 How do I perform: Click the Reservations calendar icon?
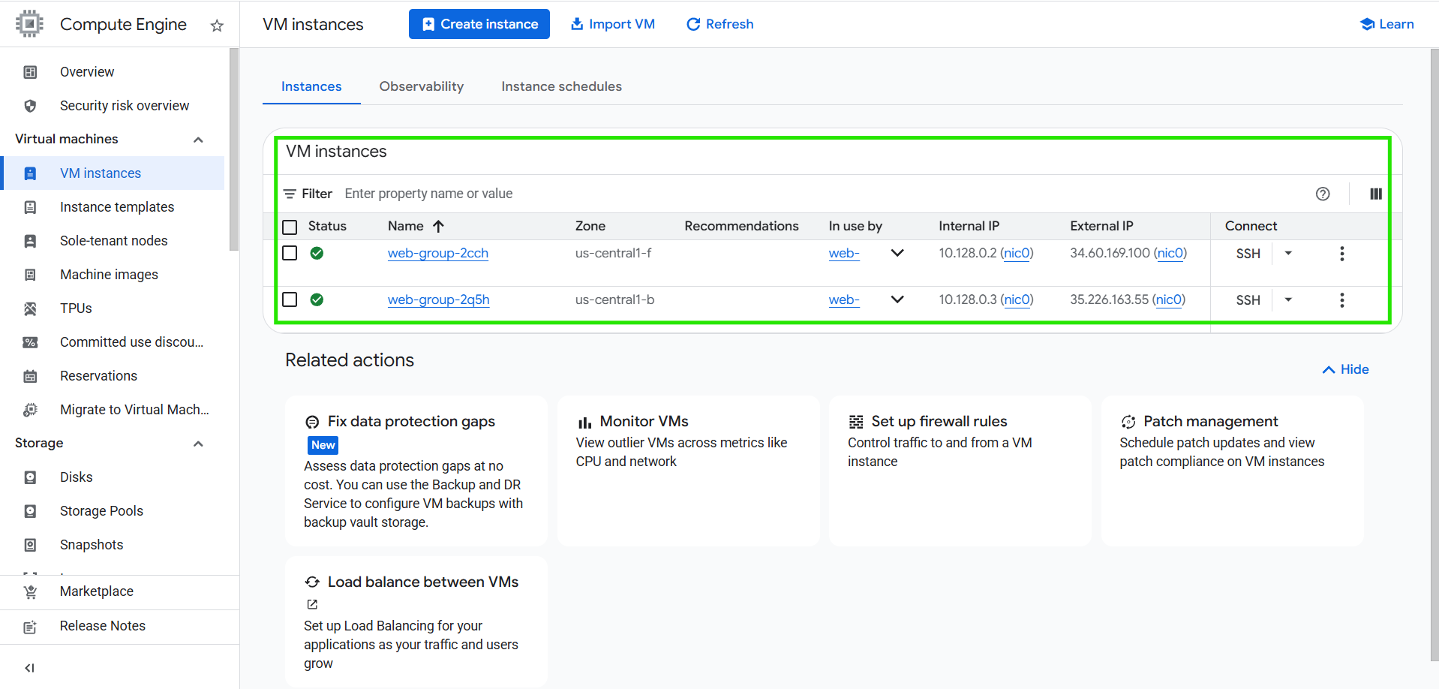click(30, 376)
